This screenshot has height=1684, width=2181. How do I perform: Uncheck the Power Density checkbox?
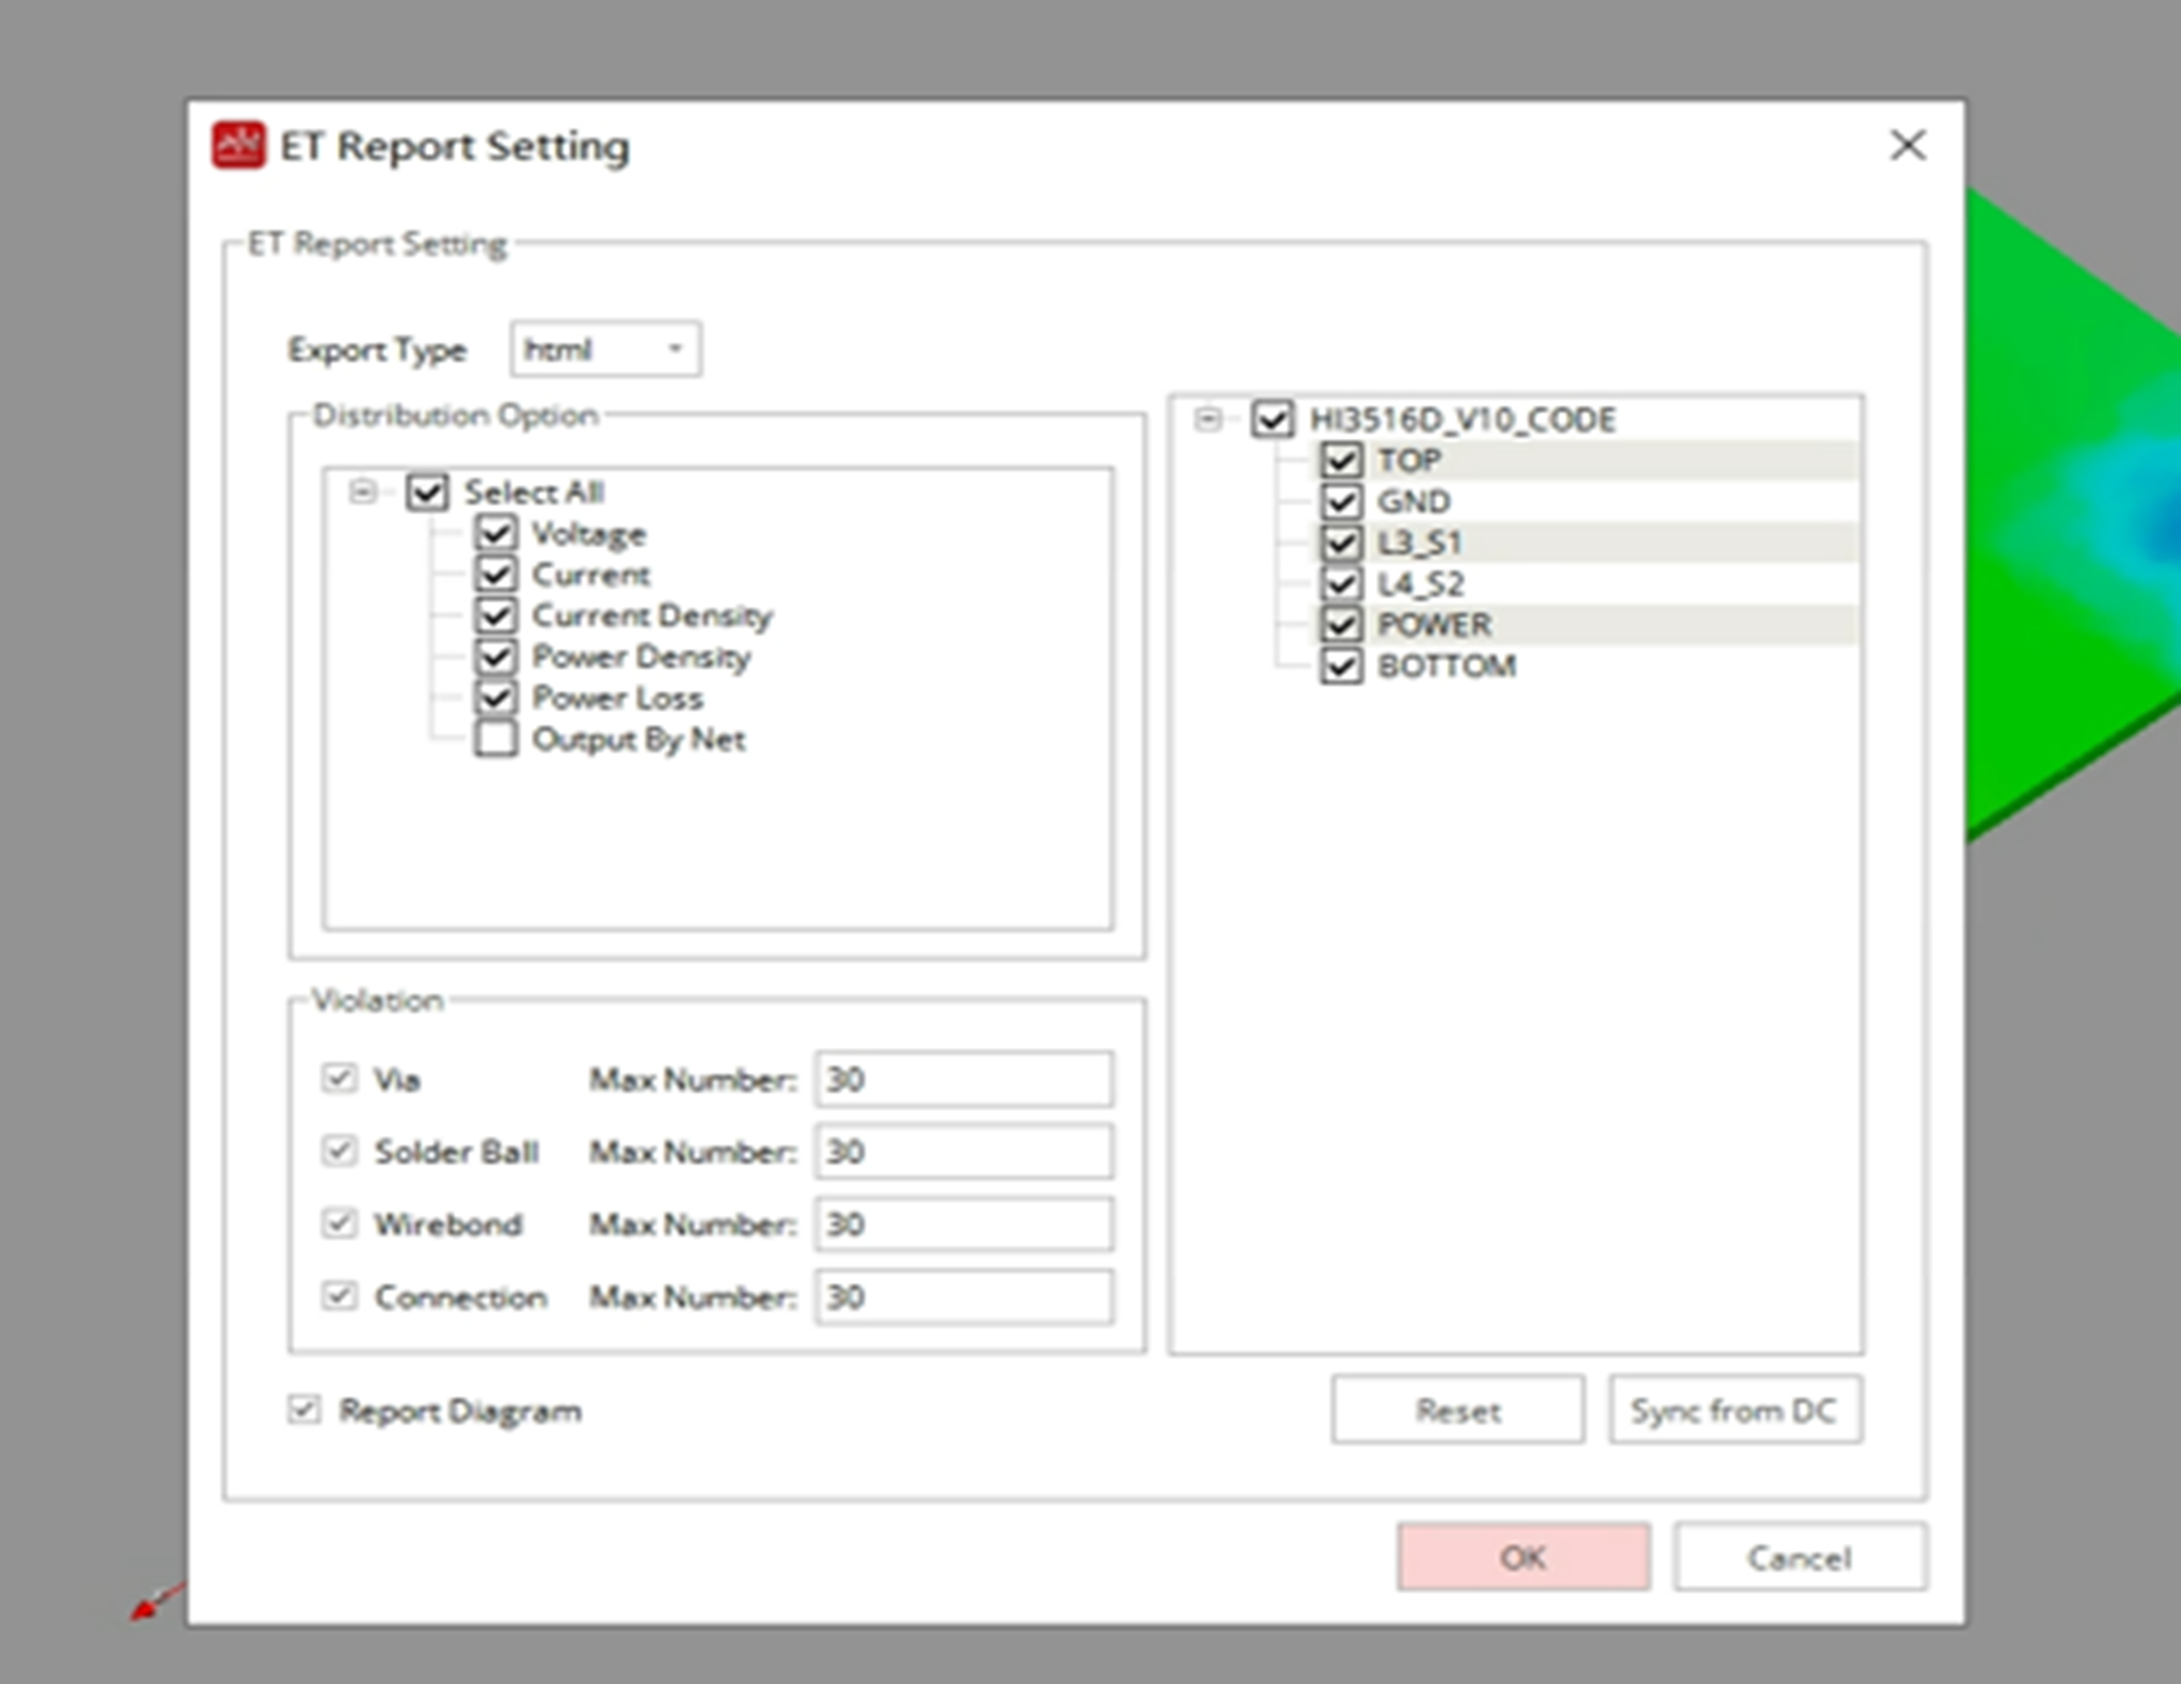pos(496,656)
